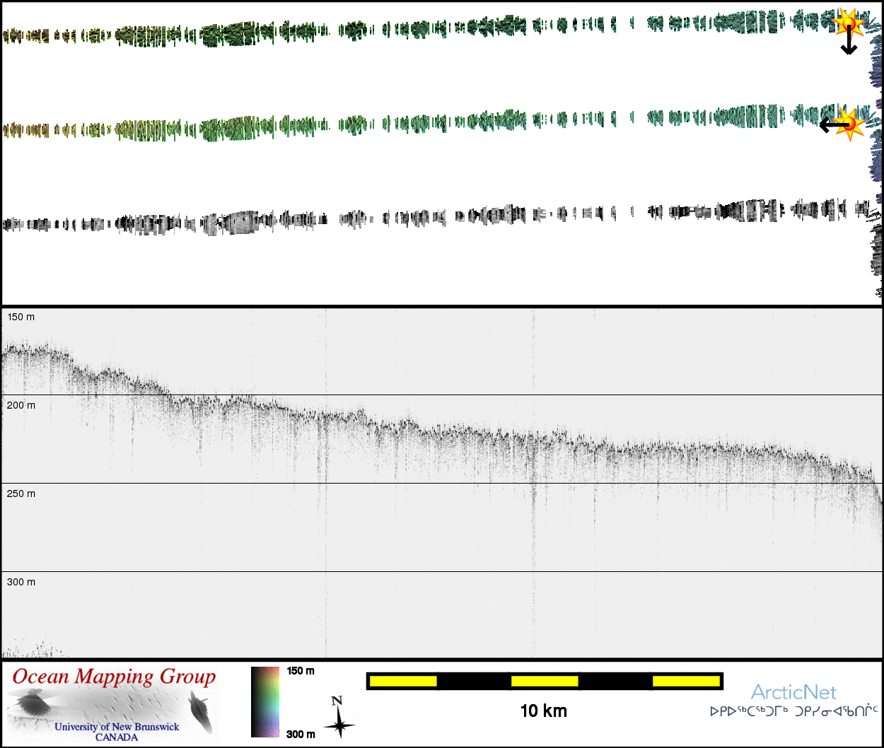Click the 300 m depth line label in the profile
The image size is (884, 748).
point(21,583)
